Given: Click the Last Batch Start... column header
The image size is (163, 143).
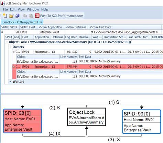Looking at the screenshot, I should click(x=139, y=37).
